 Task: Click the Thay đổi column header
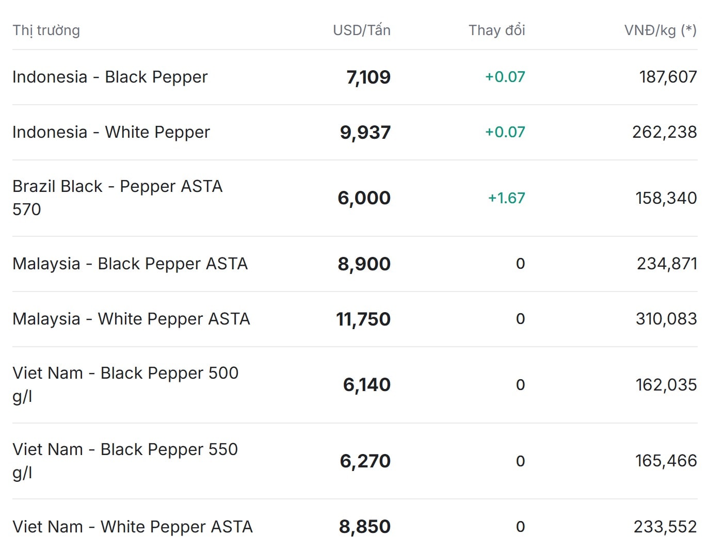coord(497,30)
